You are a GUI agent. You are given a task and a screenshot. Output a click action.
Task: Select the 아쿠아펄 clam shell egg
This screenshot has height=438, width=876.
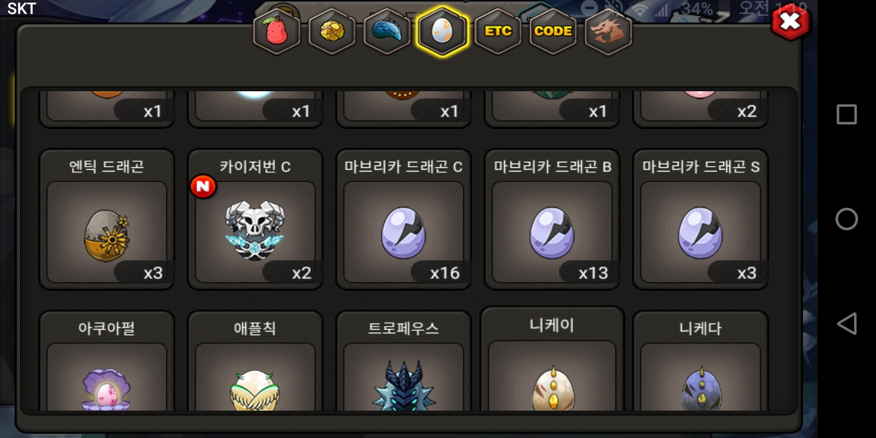coord(107,361)
